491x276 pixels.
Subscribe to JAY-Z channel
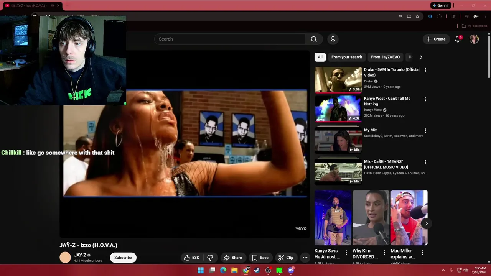(x=123, y=258)
